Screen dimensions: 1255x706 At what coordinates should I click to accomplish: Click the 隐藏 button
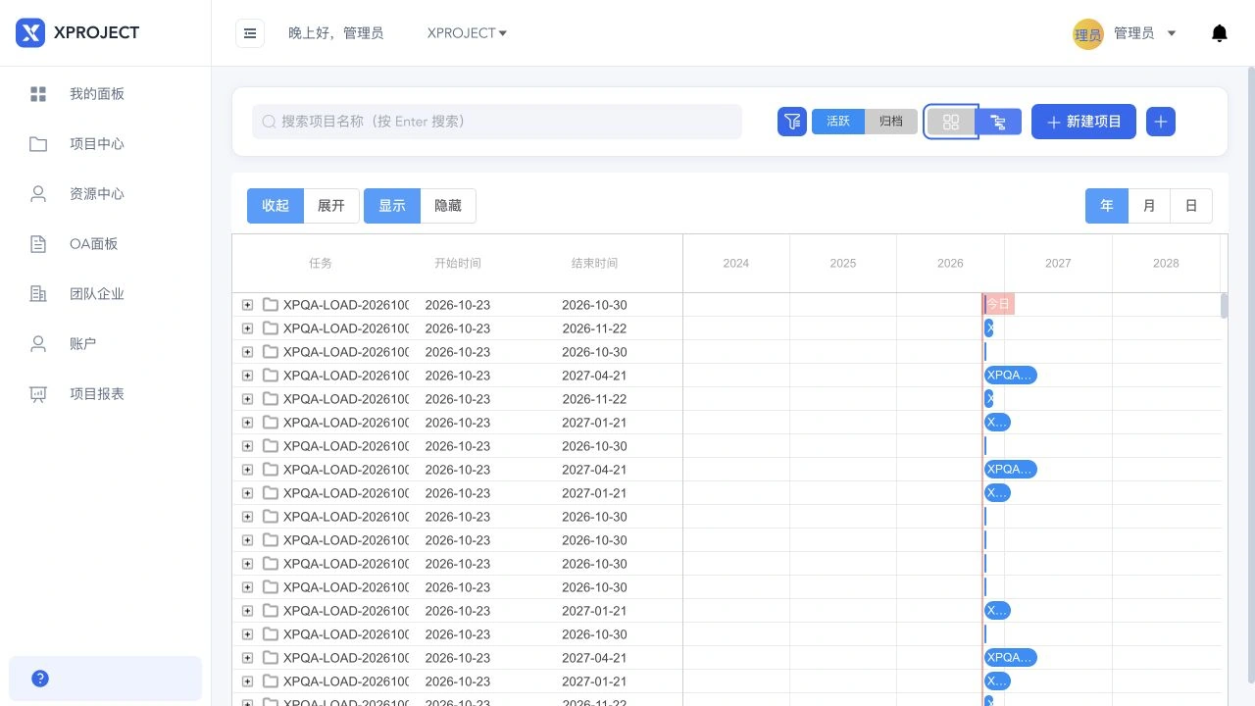(448, 206)
